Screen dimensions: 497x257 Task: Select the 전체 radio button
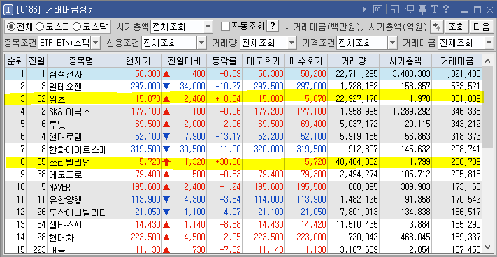pyautogui.click(x=20, y=27)
